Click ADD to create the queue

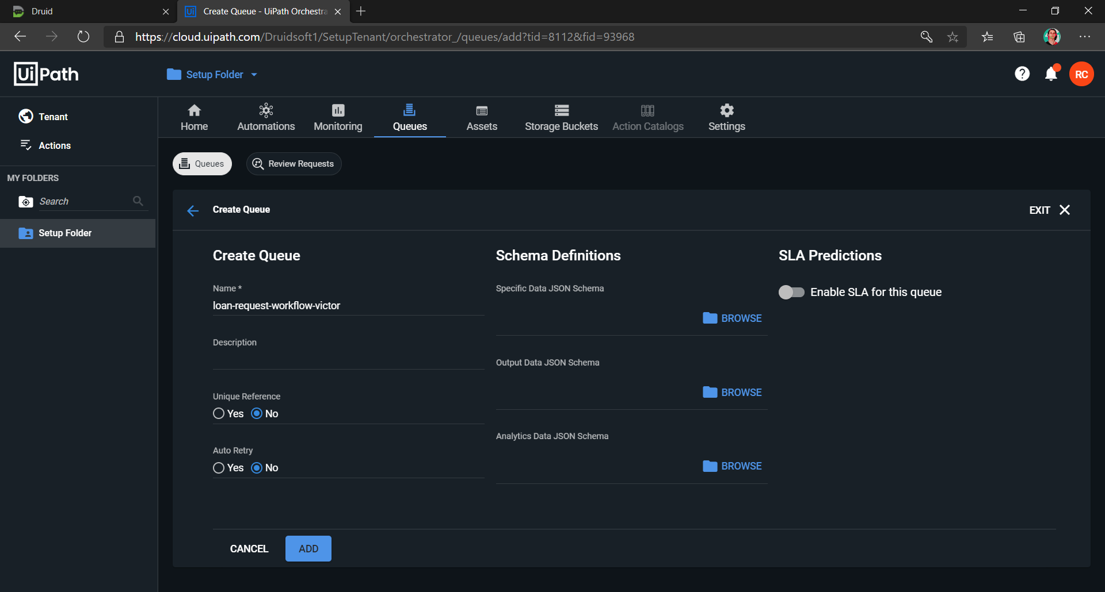(x=308, y=548)
